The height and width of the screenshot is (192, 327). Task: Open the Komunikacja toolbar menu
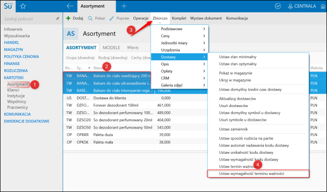tap(237, 18)
